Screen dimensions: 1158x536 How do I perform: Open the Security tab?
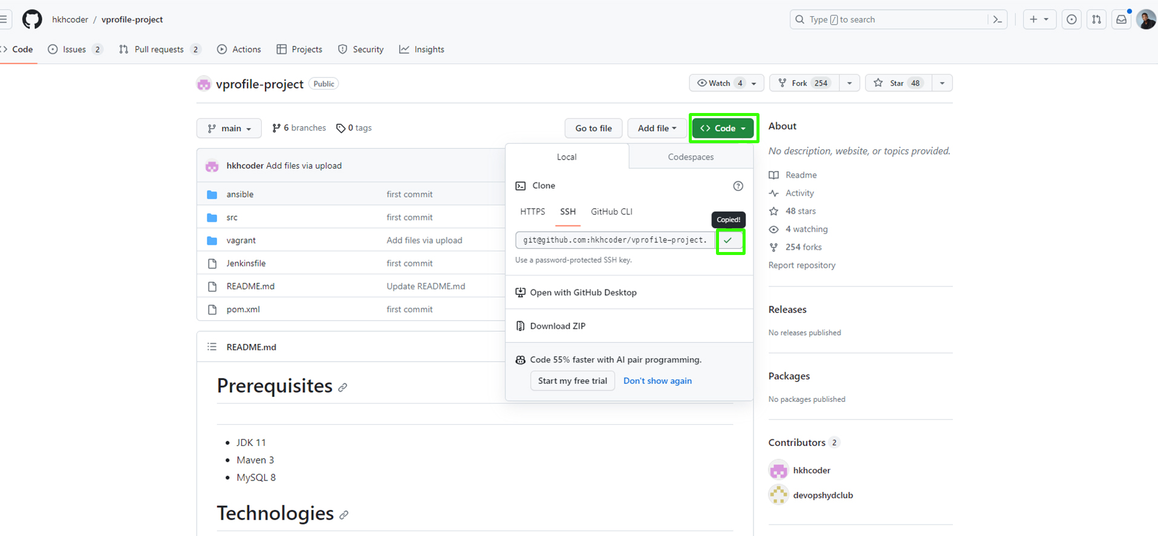361,50
